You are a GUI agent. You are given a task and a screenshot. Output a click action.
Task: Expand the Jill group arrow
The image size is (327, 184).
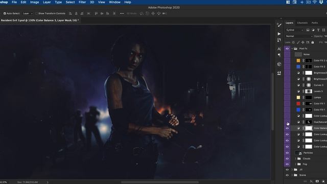pyautogui.click(x=292, y=170)
